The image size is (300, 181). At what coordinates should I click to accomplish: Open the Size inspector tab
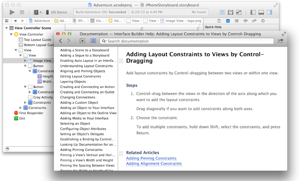(254, 21)
